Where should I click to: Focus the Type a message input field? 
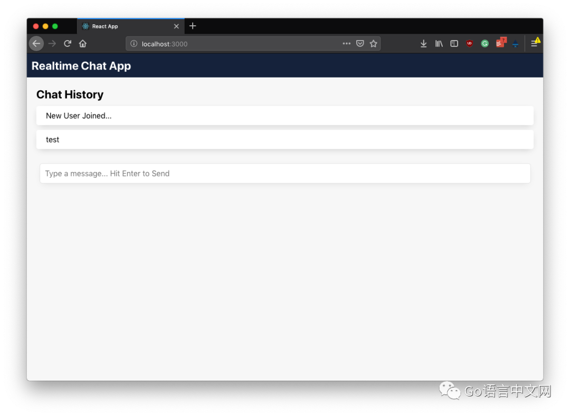pos(285,173)
